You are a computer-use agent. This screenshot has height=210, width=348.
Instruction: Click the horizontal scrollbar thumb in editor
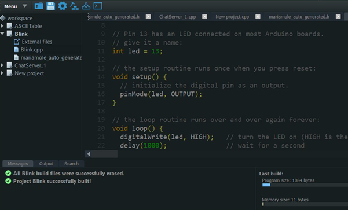coord(104,154)
